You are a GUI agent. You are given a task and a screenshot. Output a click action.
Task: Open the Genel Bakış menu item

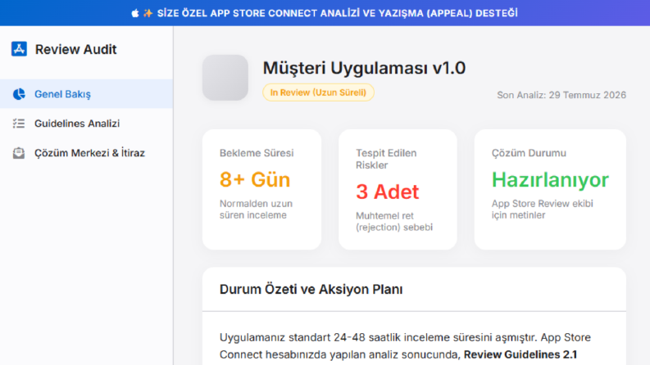point(86,94)
